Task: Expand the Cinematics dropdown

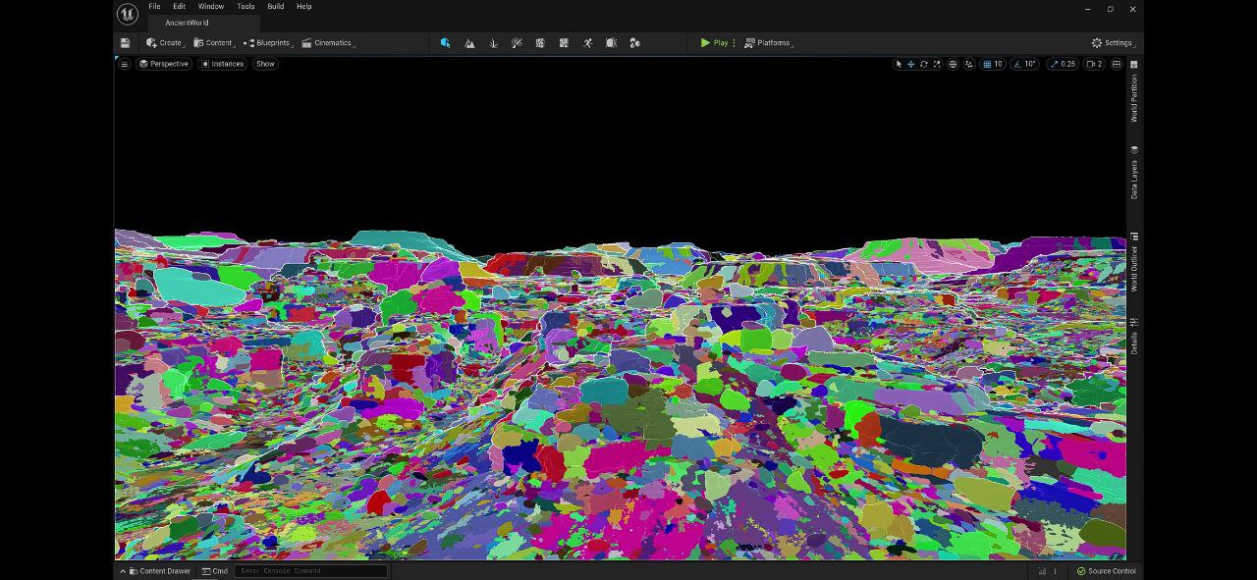Action: click(328, 43)
